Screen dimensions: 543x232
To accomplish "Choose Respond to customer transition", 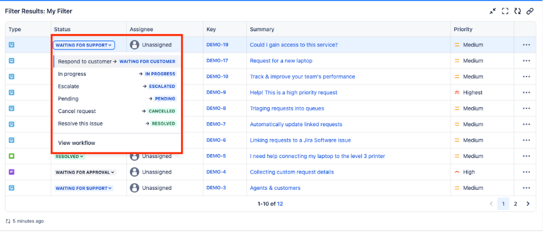I will (x=117, y=62).
